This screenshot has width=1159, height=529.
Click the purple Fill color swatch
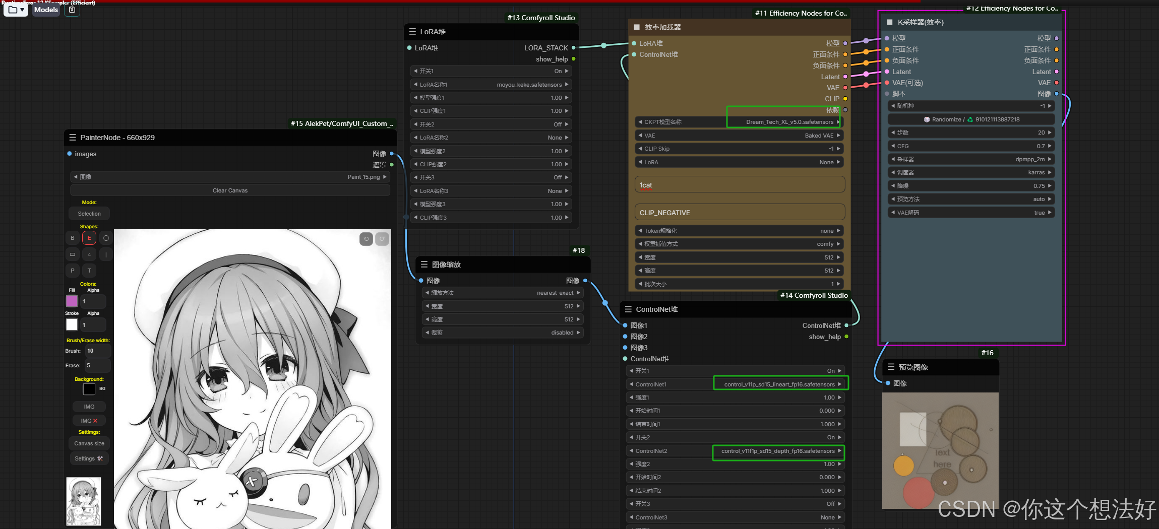pos(72,301)
